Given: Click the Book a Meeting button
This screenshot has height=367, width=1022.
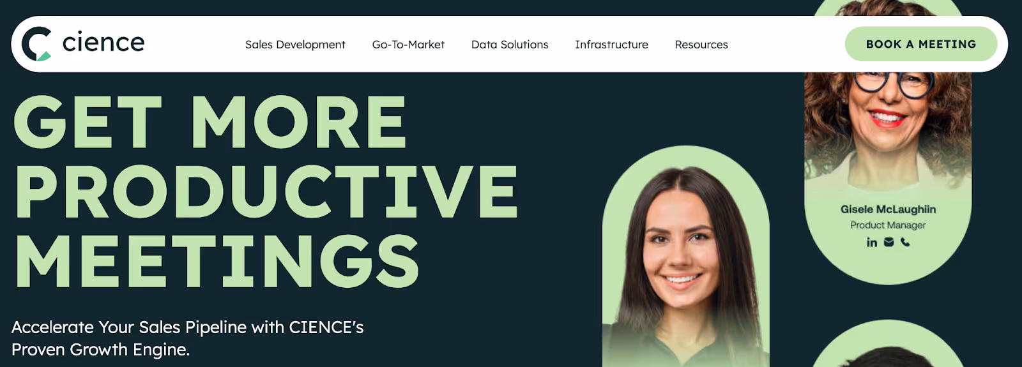Looking at the screenshot, I should pos(921,44).
